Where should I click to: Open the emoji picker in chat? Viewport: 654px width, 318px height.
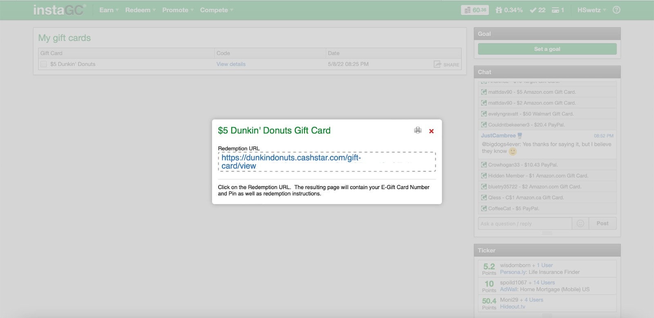pyautogui.click(x=580, y=223)
